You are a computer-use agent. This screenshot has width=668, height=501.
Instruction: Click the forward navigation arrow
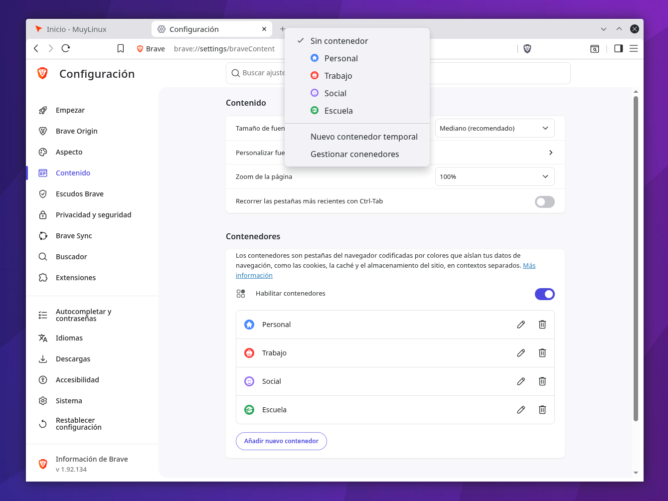(x=51, y=48)
